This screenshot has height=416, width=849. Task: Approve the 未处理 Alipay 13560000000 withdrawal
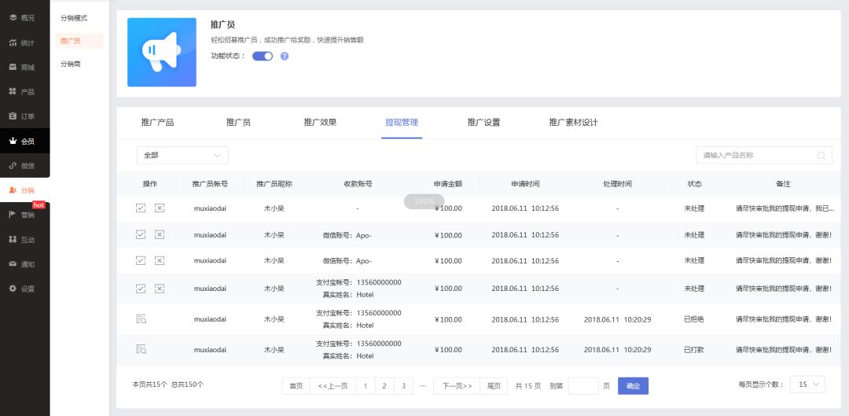(x=141, y=288)
